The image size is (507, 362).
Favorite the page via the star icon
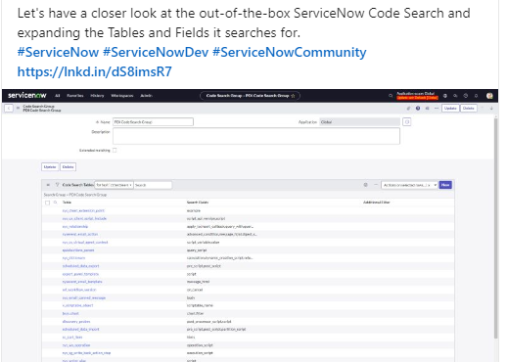click(293, 96)
